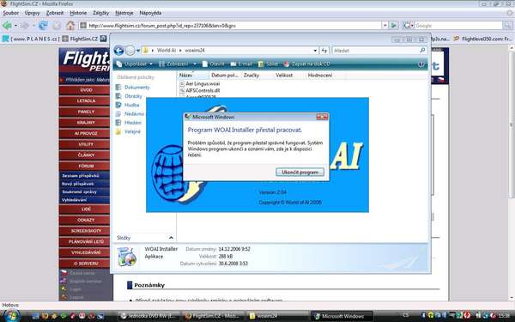Click the green Go arrow in Firefox
This screenshot has width=515, height=322.
click(393, 25)
